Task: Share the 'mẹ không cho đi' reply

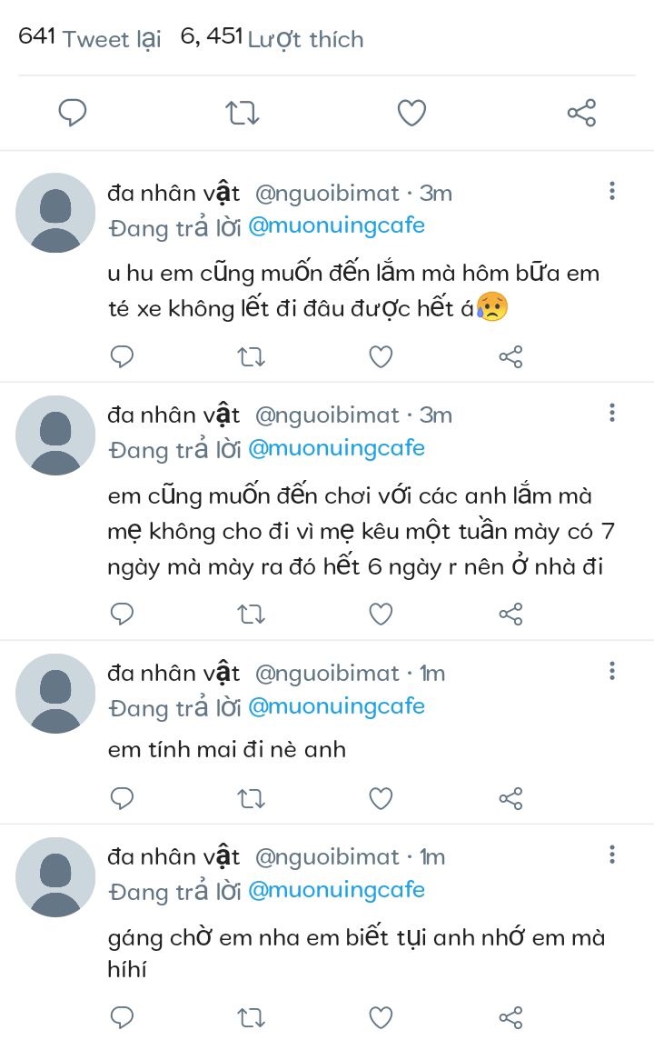Action: (x=510, y=614)
